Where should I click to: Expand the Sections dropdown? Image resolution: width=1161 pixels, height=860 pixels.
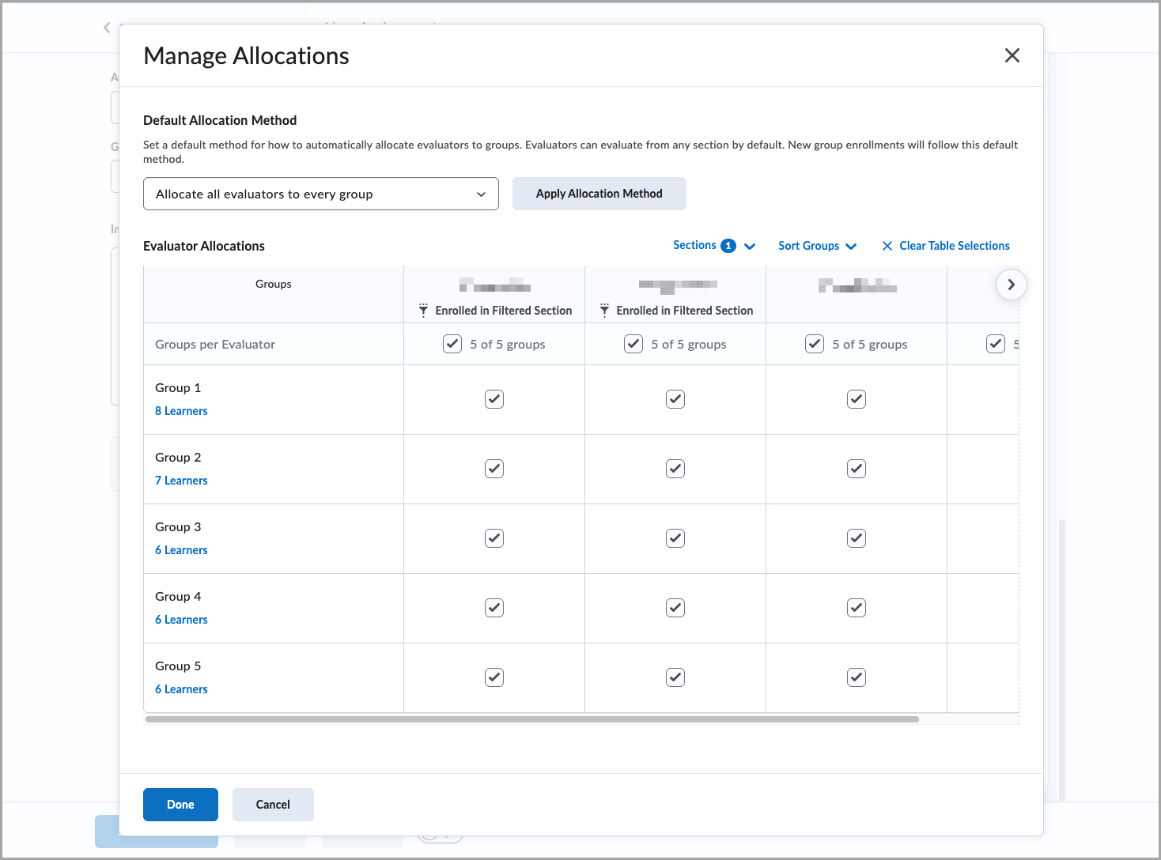[x=749, y=246]
